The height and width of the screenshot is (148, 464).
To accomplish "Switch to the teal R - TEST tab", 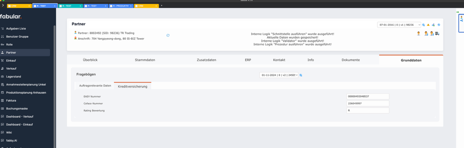I will [x=70, y=6].
